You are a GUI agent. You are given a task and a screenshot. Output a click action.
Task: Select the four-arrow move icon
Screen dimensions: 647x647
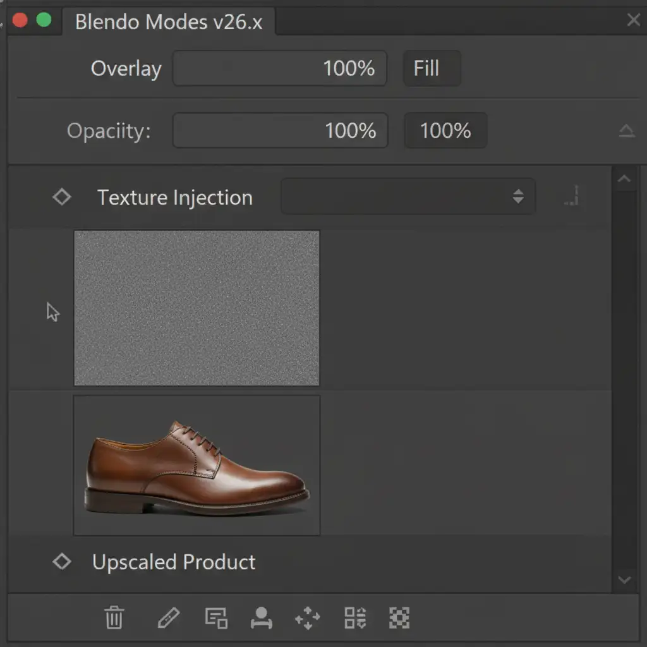(x=308, y=617)
